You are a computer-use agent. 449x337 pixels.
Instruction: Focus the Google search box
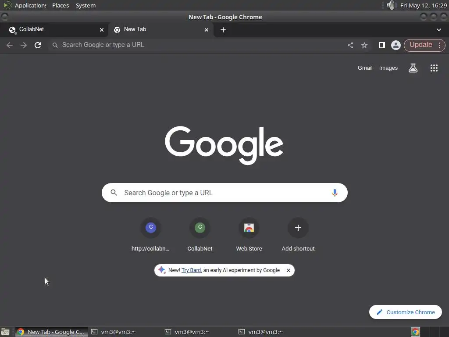224,193
